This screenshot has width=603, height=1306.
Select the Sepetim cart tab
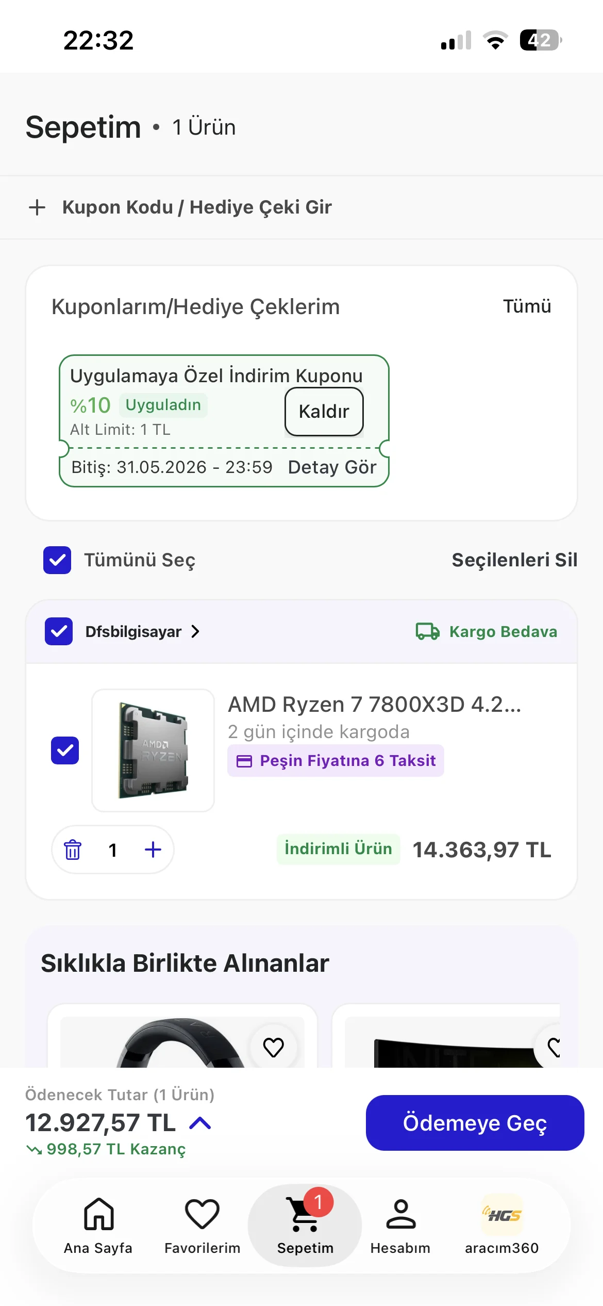[x=305, y=1226]
